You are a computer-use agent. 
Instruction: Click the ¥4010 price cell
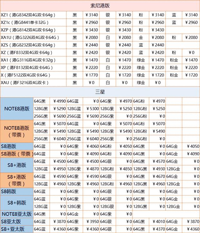coord(157,221)
